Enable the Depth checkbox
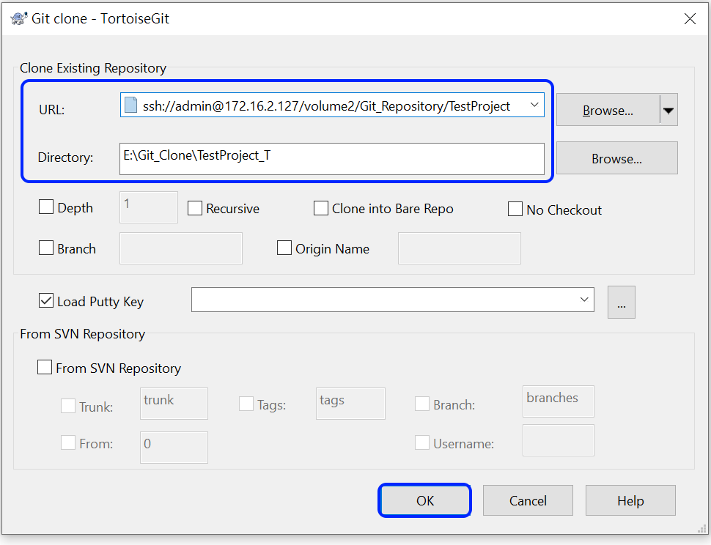This screenshot has width=711, height=545. tap(46, 207)
